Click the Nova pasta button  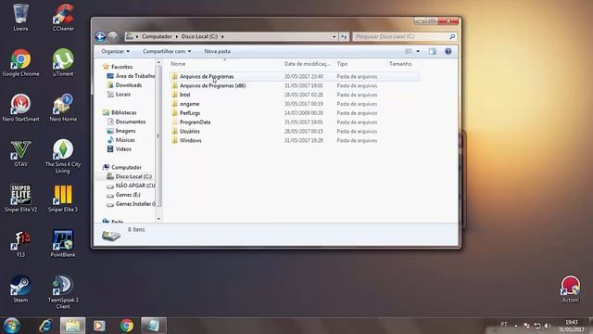click(217, 51)
